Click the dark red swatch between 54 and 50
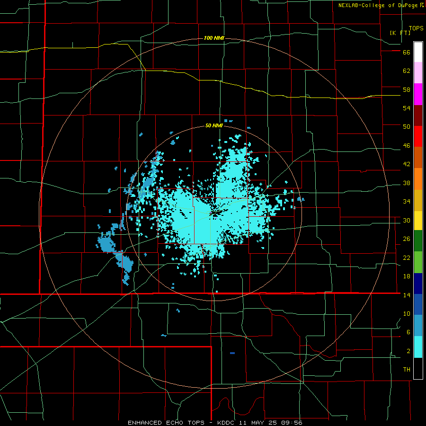The image size is (426, 426). [418, 115]
